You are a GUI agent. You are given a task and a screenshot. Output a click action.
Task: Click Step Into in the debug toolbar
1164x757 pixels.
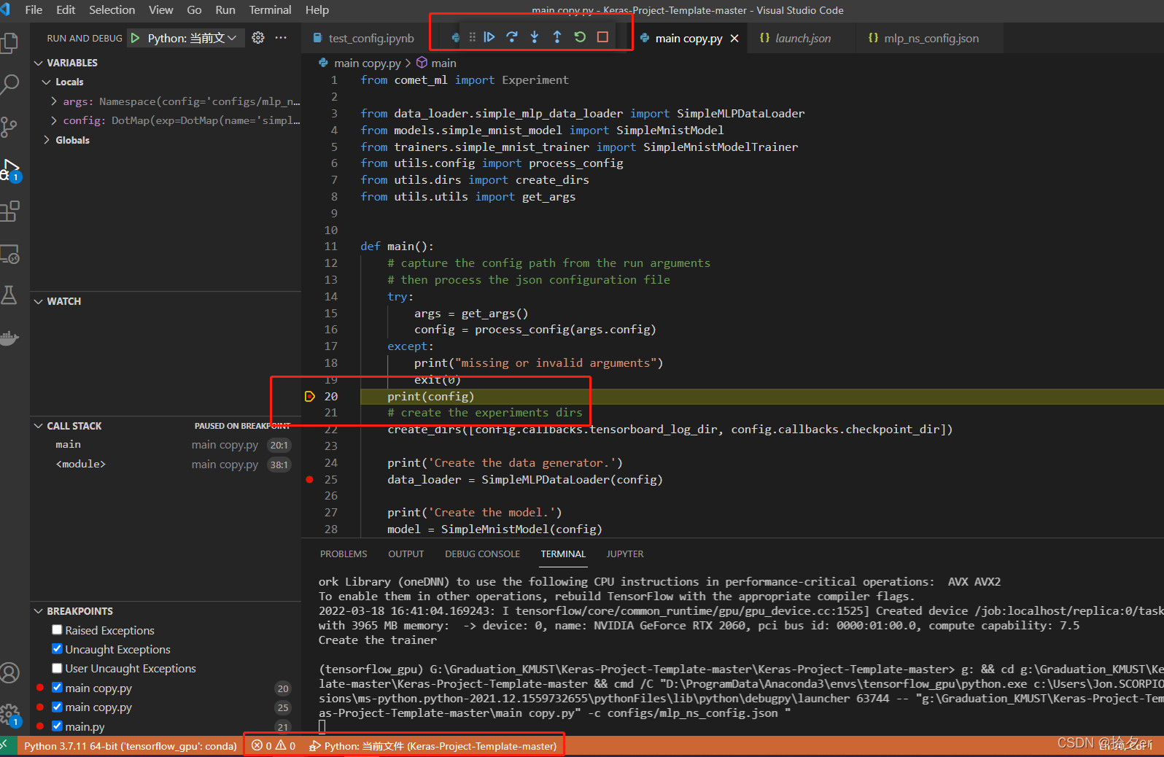tap(535, 37)
